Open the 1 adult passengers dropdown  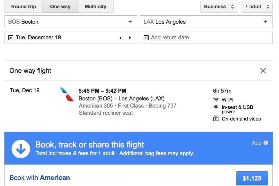(x=257, y=7)
